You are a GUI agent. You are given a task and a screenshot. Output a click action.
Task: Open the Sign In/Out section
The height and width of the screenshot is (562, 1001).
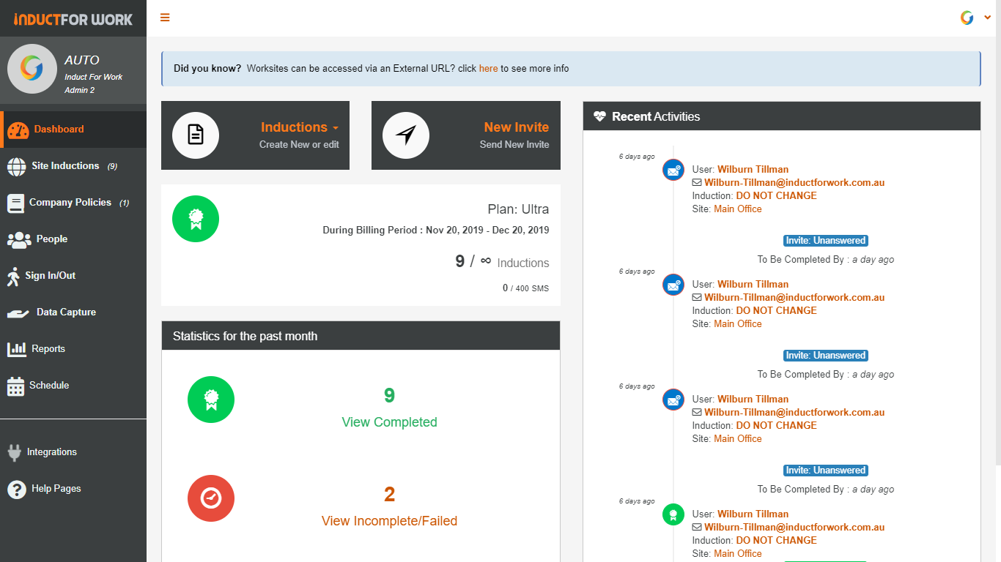(x=16, y=276)
